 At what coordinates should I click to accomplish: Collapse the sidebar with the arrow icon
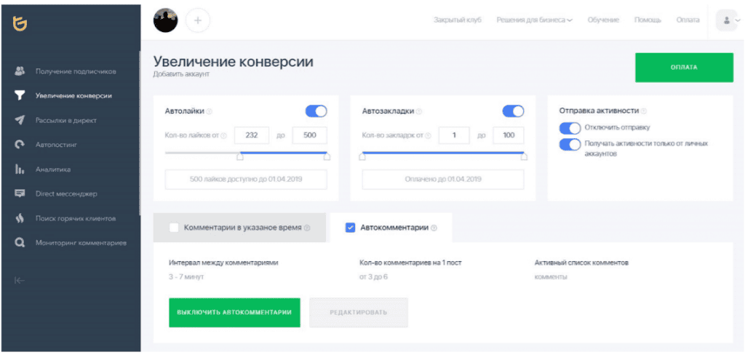20,280
